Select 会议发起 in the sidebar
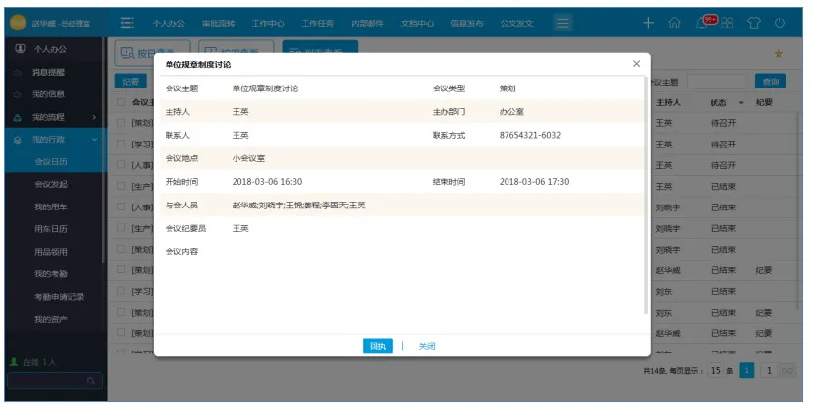The height and width of the screenshot is (412, 813). point(50,184)
